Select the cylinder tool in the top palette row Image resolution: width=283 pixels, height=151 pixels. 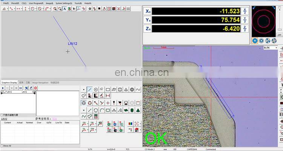coord(120,89)
